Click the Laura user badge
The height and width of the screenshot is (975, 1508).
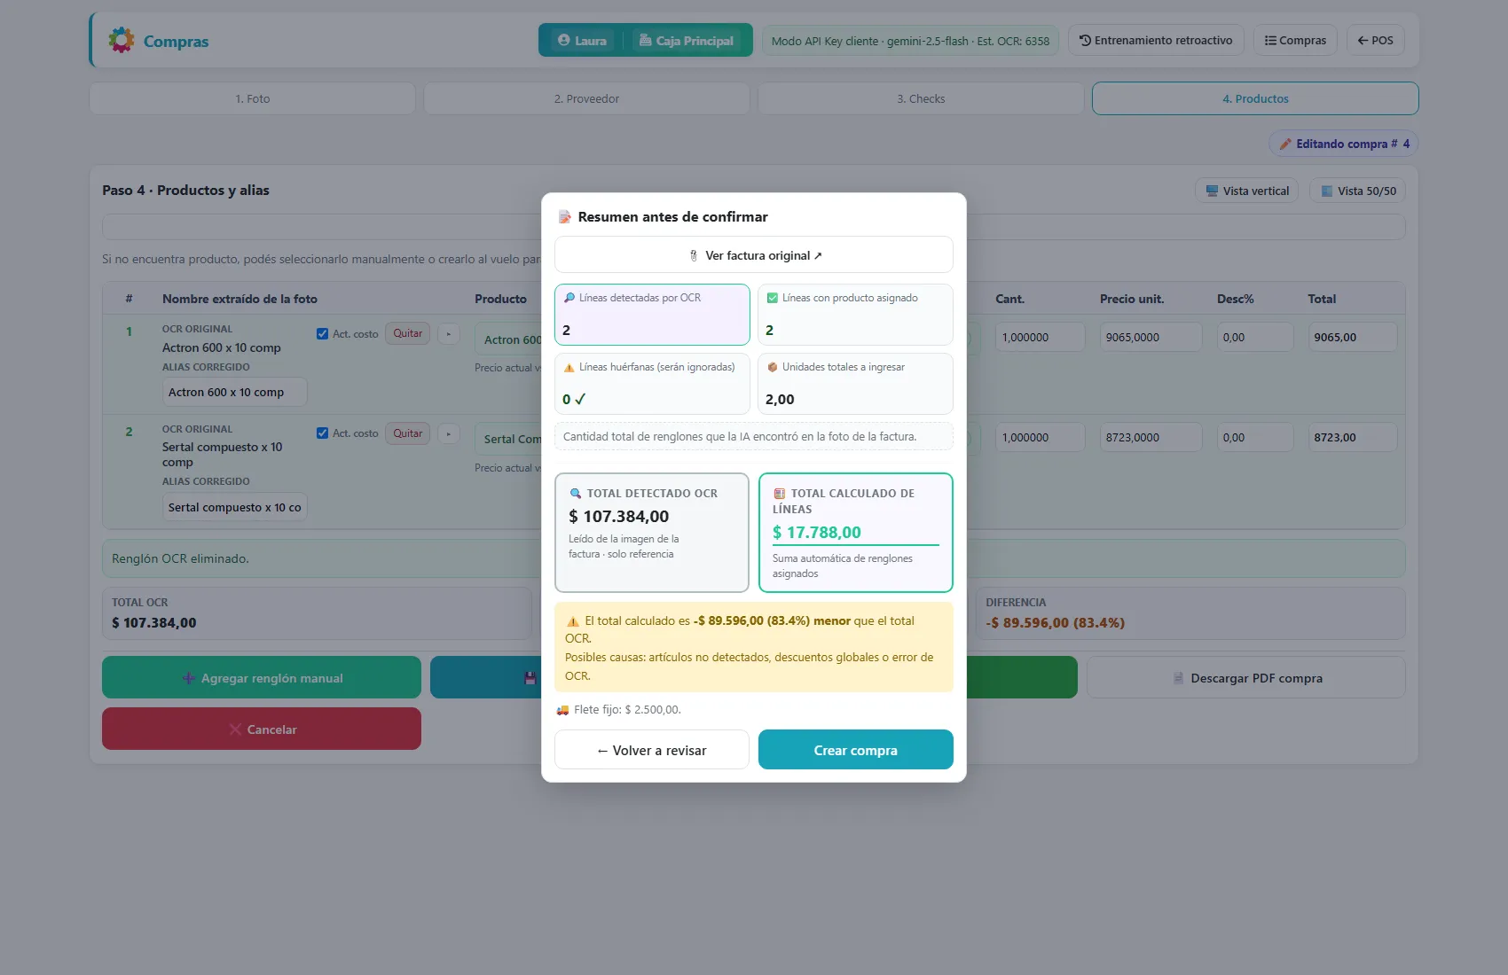(582, 40)
